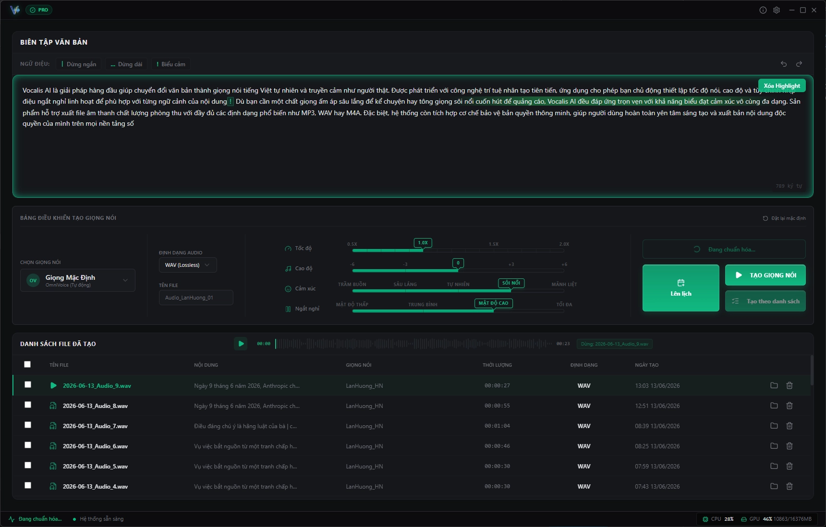The width and height of the screenshot is (826, 527).
Task: Click the Cao độ pitch slider handle
Action: [458, 263]
